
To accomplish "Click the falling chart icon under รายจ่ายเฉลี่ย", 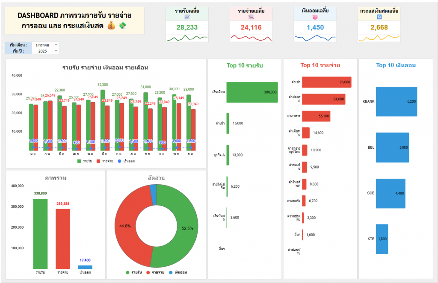I will point(251,17).
